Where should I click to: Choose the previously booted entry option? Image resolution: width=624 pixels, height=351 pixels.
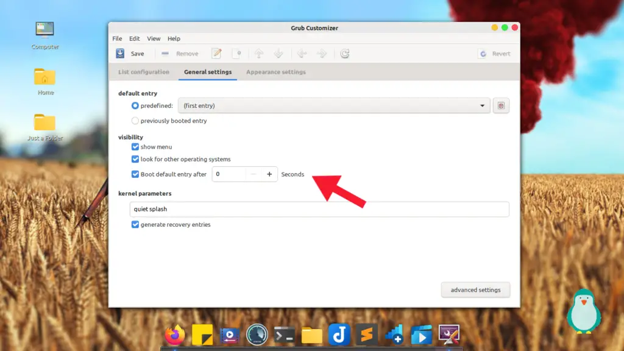pyautogui.click(x=135, y=121)
